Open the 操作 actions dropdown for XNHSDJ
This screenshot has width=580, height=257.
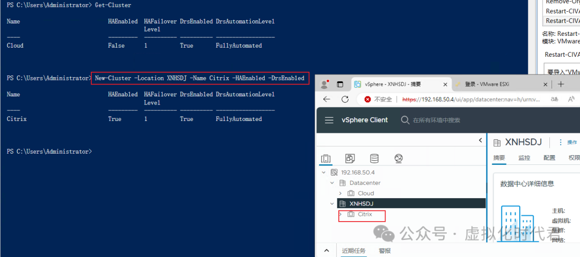point(568,142)
